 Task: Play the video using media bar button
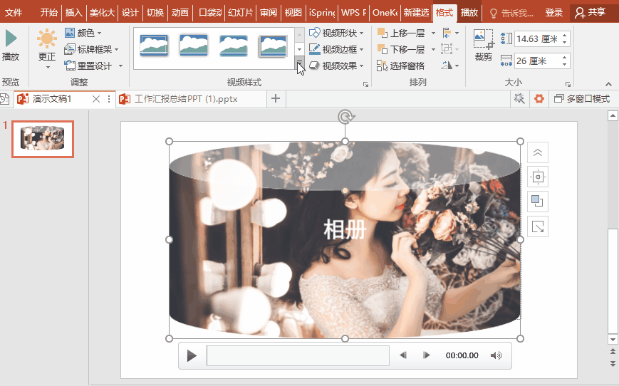pyautogui.click(x=192, y=355)
